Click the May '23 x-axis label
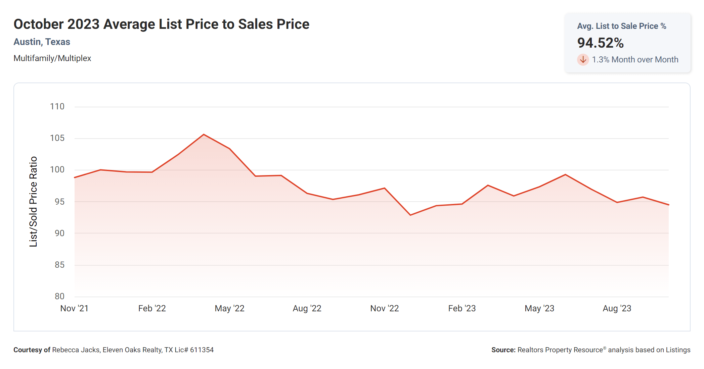The image size is (704, 369). click(539, 308)
